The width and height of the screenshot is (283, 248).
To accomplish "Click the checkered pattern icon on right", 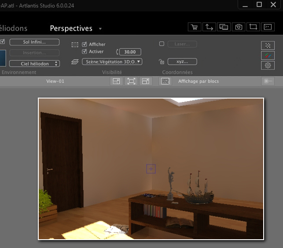I will coord(267,45).
